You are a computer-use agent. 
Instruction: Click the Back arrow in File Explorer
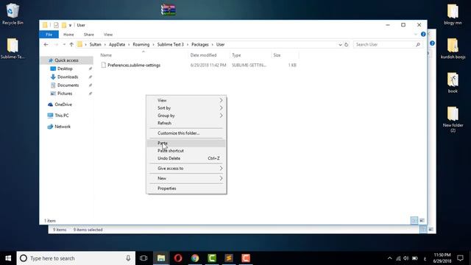click(46, 44)
